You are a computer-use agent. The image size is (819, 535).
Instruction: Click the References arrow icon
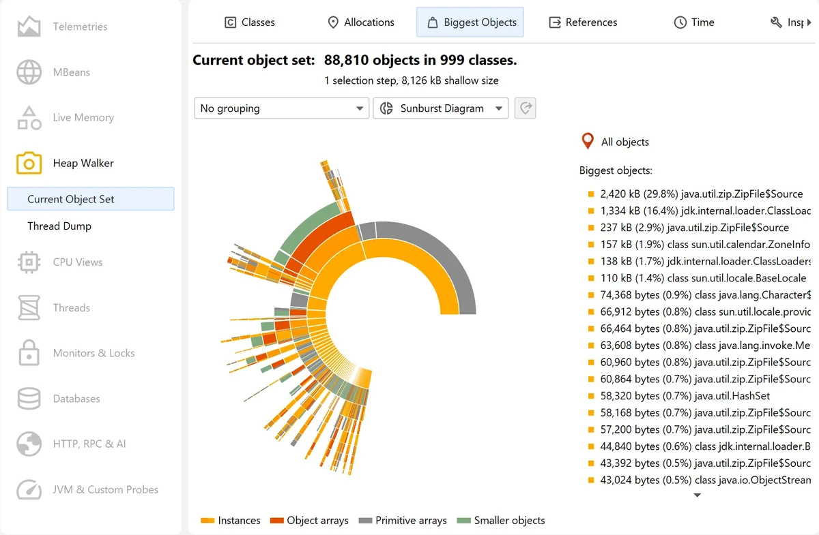(554, 22)
